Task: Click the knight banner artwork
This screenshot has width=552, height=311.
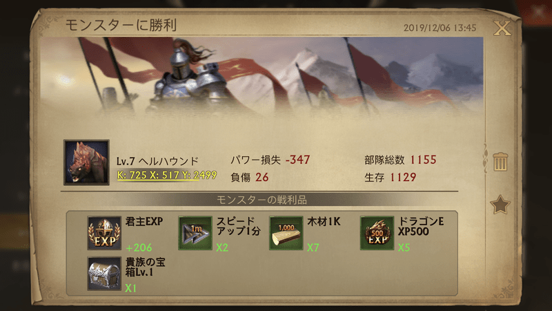Action: [x=262, y=76]
